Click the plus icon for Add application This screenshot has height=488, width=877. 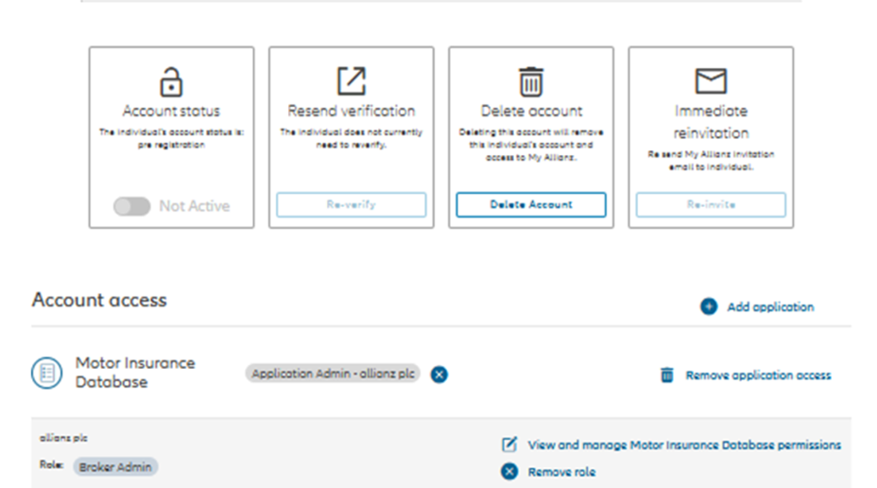tap(709, 306)
